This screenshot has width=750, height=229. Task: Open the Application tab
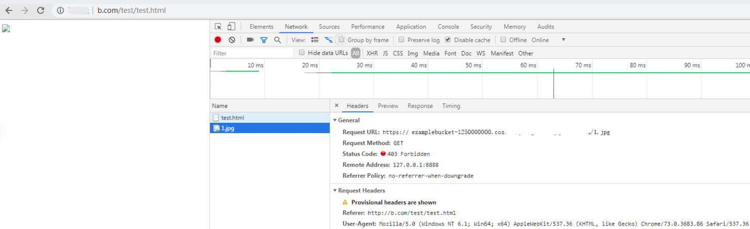coord(411,27)
